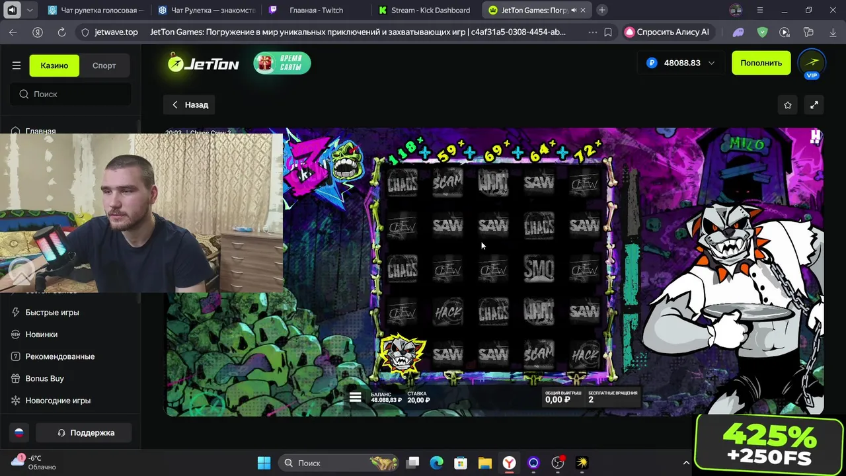Expand game to fullscreen

pyautogui.click(x=814, y=105)
